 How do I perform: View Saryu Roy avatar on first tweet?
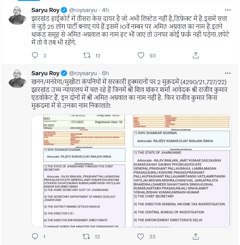pyautogui.click(x=17, y=16)
